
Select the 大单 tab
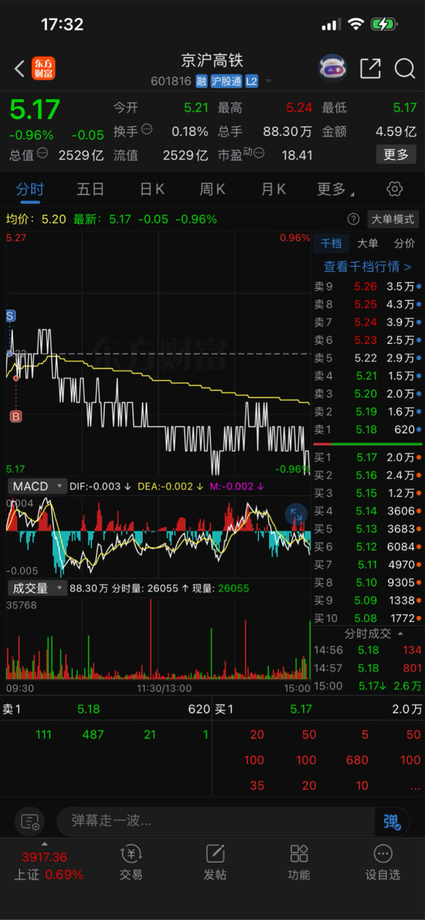(367, 243)
